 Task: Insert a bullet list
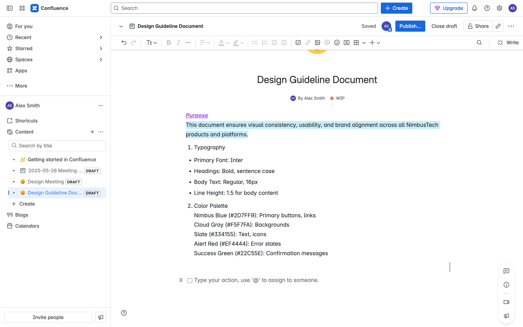pos(255,43)
